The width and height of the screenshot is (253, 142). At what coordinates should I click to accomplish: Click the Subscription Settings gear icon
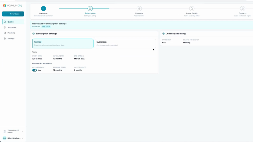click(33, 34)
